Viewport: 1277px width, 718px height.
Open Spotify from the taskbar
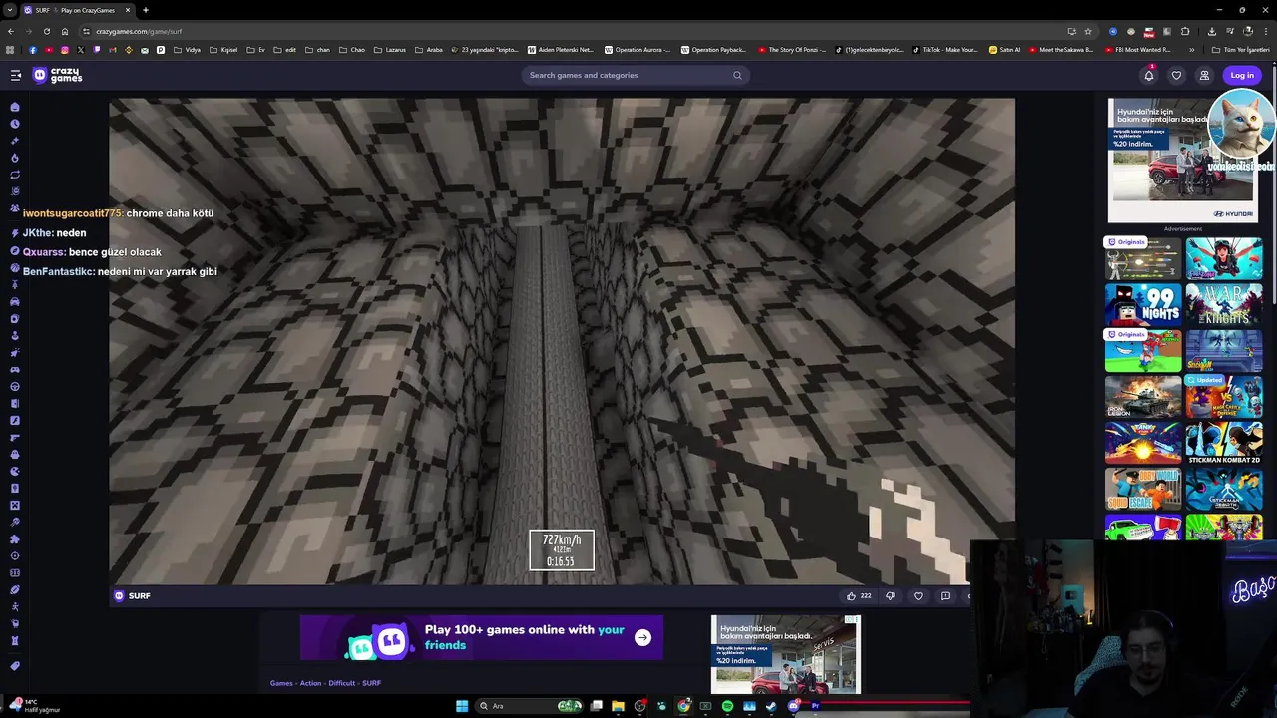pyautogui.click(x=727, y=706)
